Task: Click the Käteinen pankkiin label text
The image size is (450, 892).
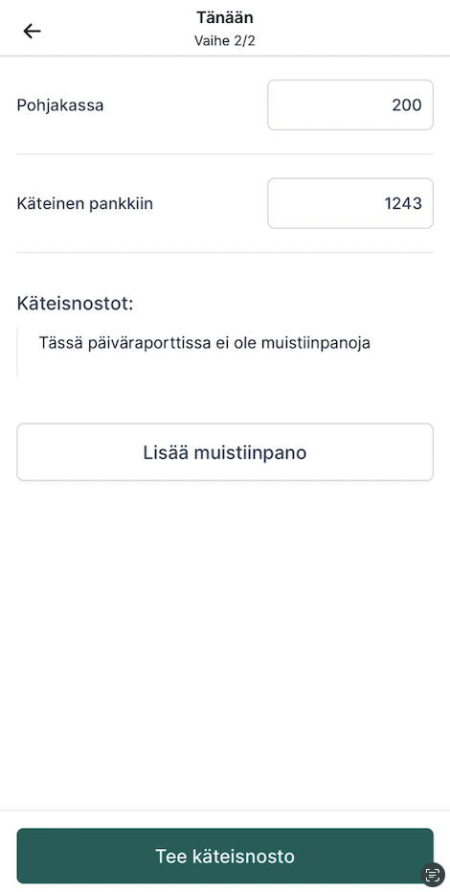Action: pyautogui.click(x=85, y=204)
